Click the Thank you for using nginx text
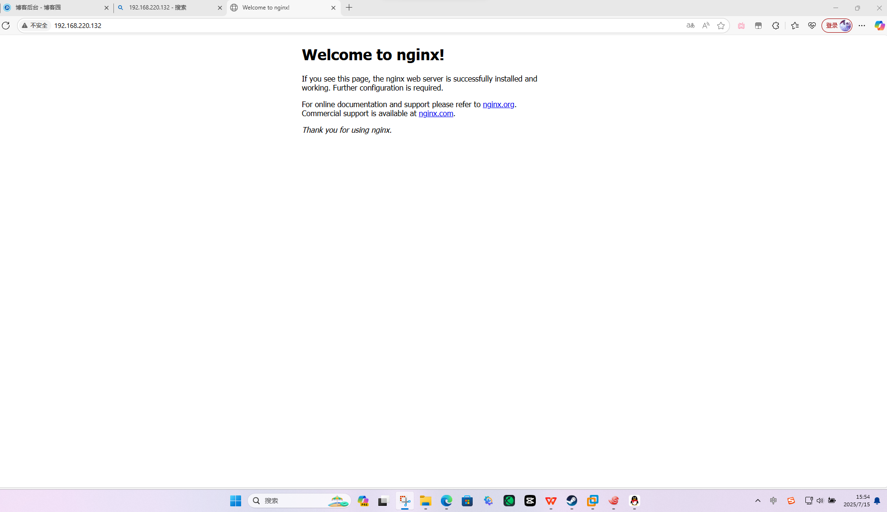887x512 pixels. click(347, 130)
